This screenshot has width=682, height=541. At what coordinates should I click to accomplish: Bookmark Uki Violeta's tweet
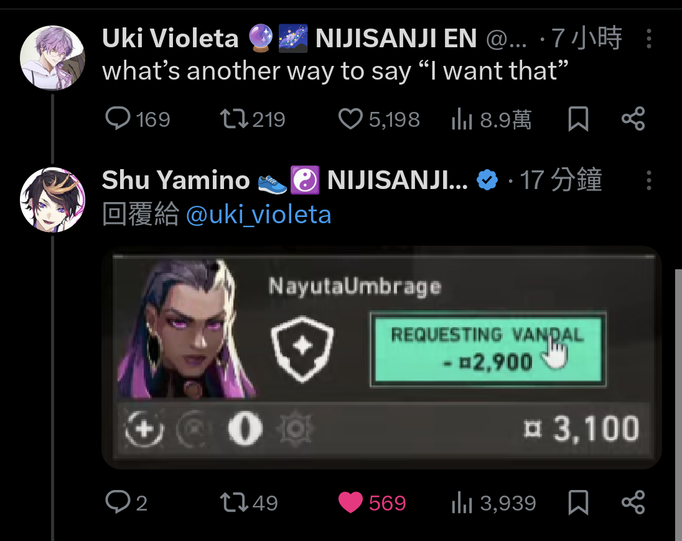tap(578, 119)
